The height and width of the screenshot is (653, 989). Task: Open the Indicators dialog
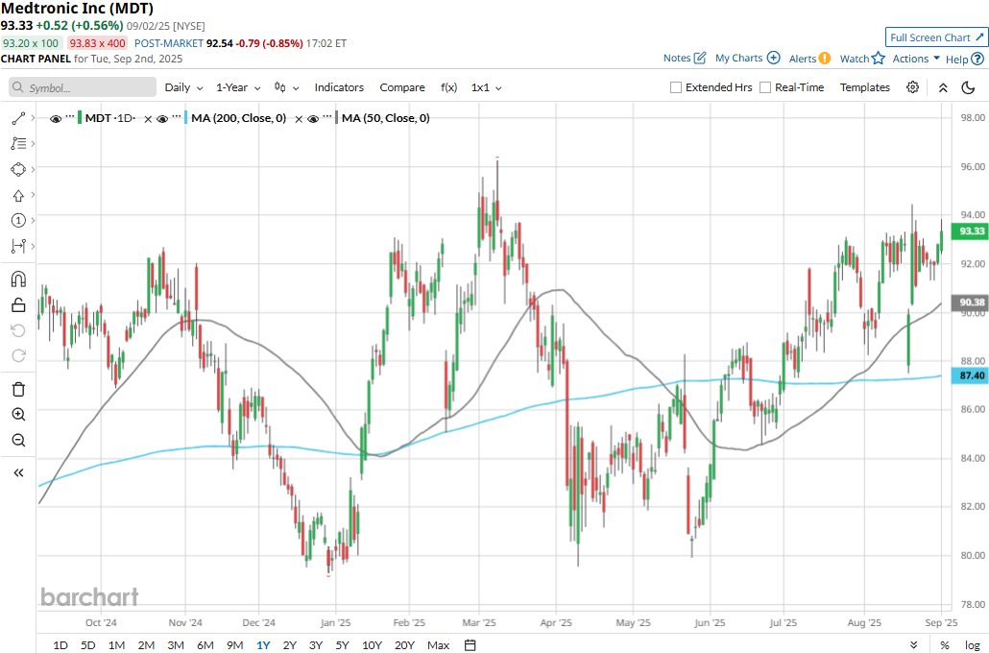(339, 87)
